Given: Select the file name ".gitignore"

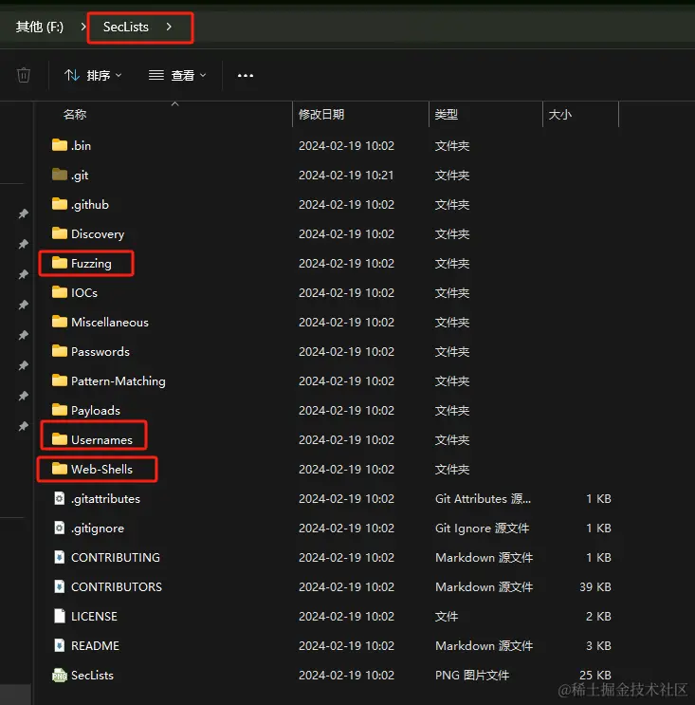Looking at the screenshot, I should 98,529.
